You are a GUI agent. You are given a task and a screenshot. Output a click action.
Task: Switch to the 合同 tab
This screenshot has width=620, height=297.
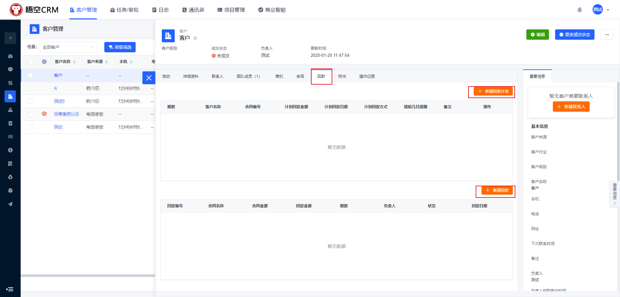click(300, 77)
